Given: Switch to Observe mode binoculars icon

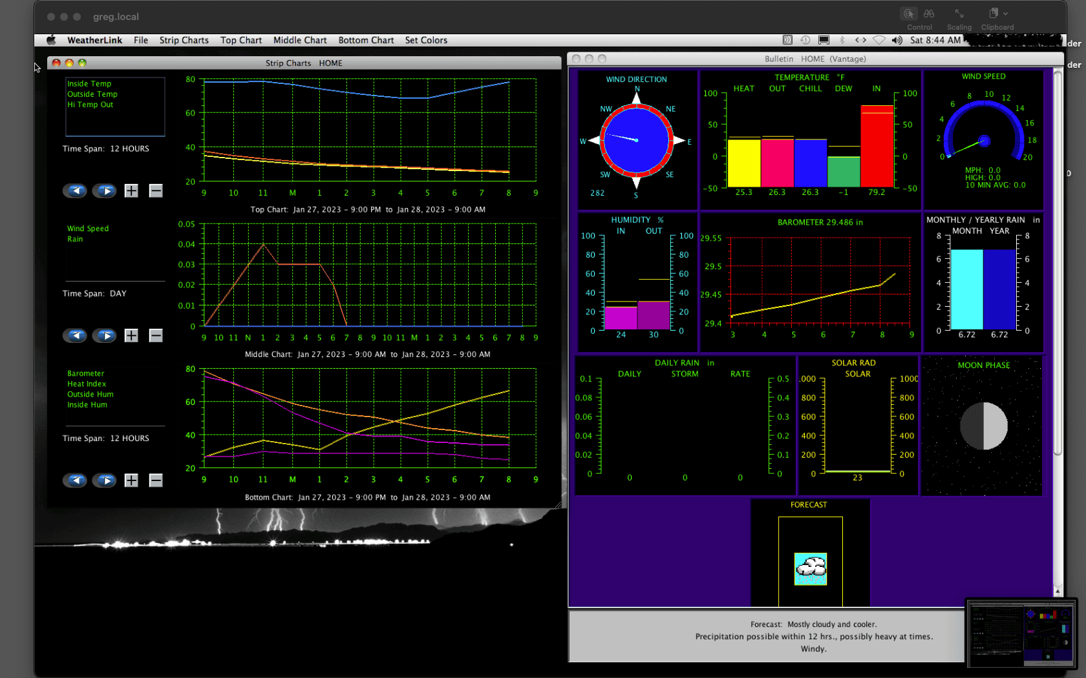Looking at the screenshot, I should pyautogui.click(x=929, y=14).
